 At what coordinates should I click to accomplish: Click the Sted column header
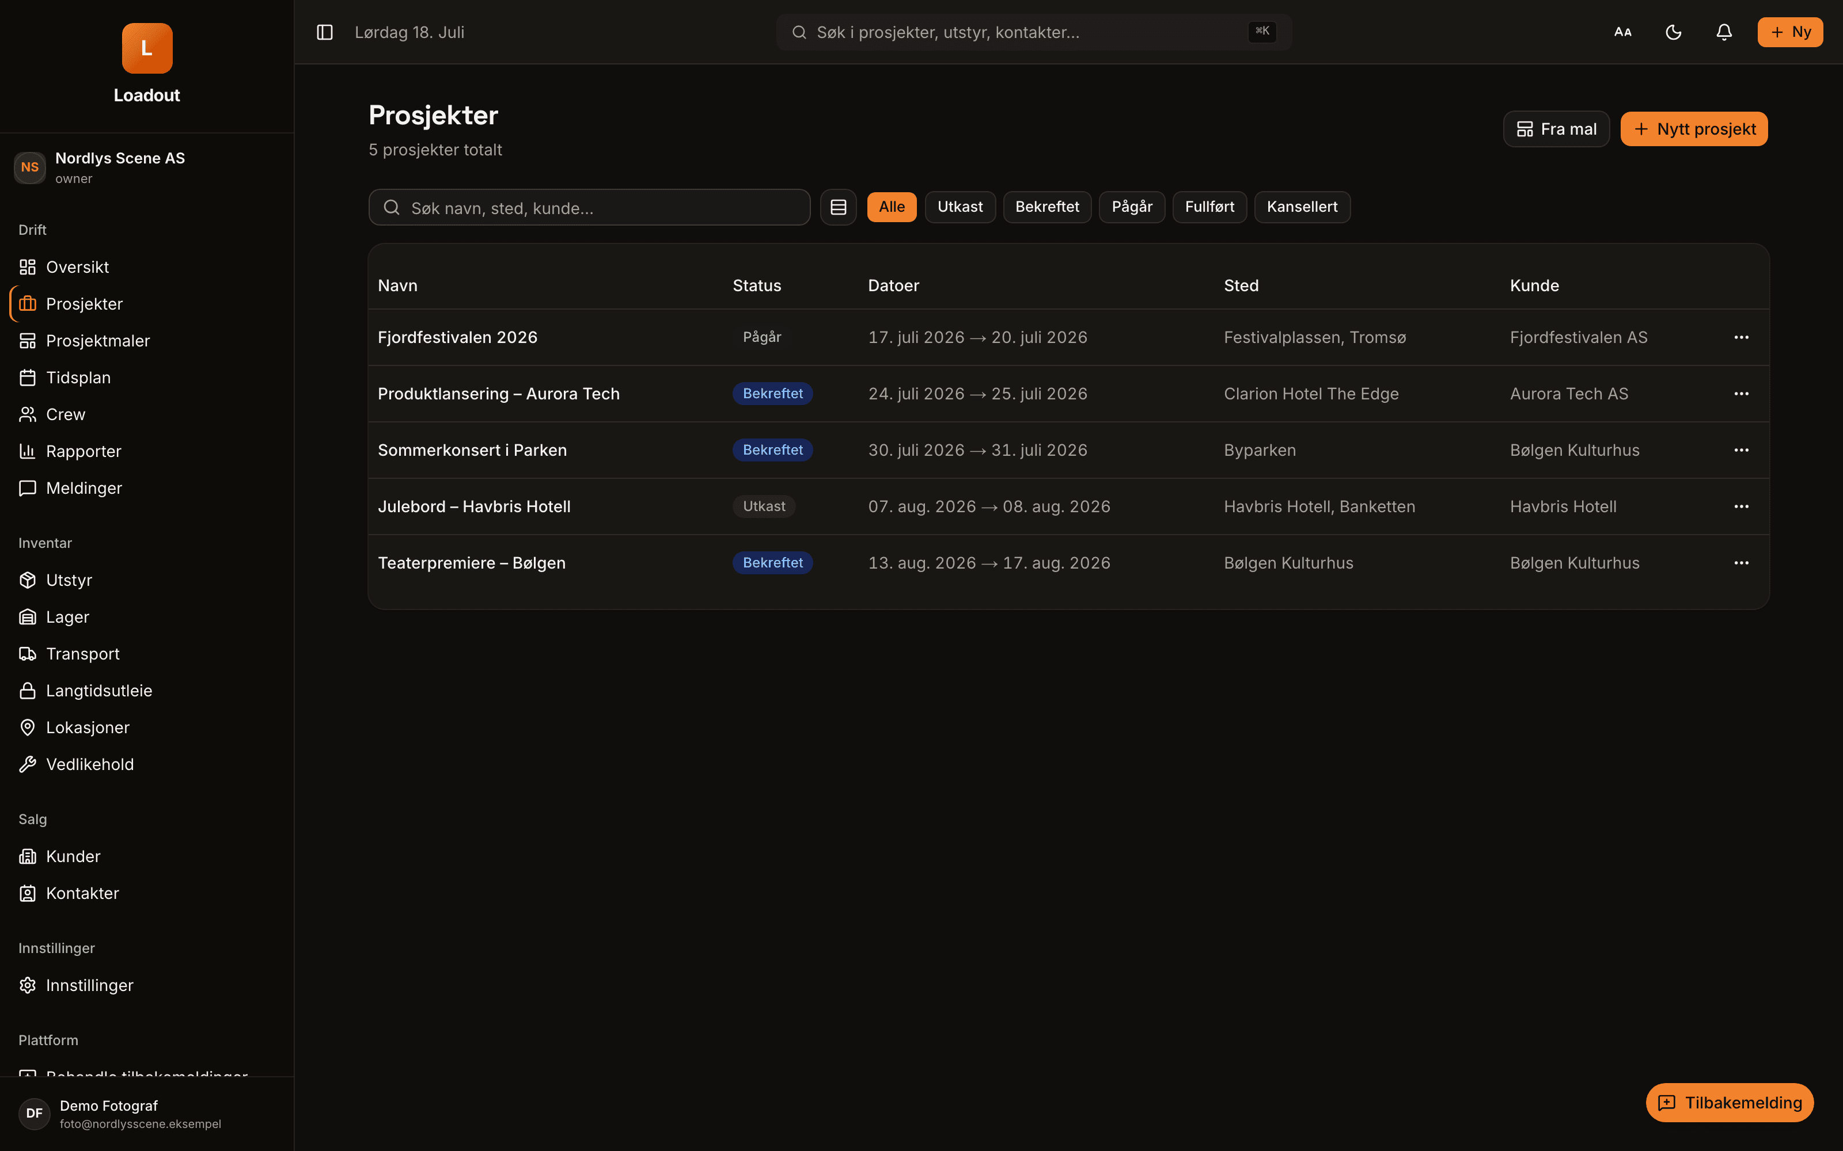coord(1241,285)
